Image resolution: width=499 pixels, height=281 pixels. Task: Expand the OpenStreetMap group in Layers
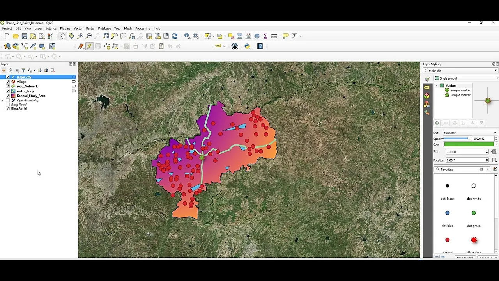coord(3,100)
